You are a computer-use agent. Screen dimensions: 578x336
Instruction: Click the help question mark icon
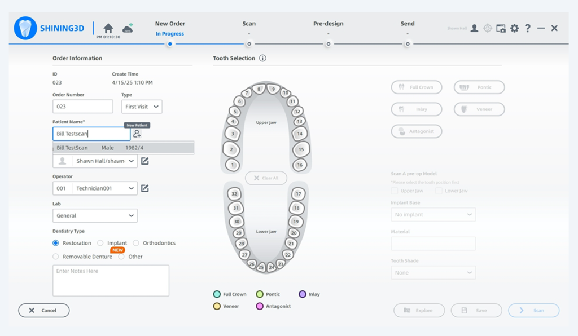[528, 28]
